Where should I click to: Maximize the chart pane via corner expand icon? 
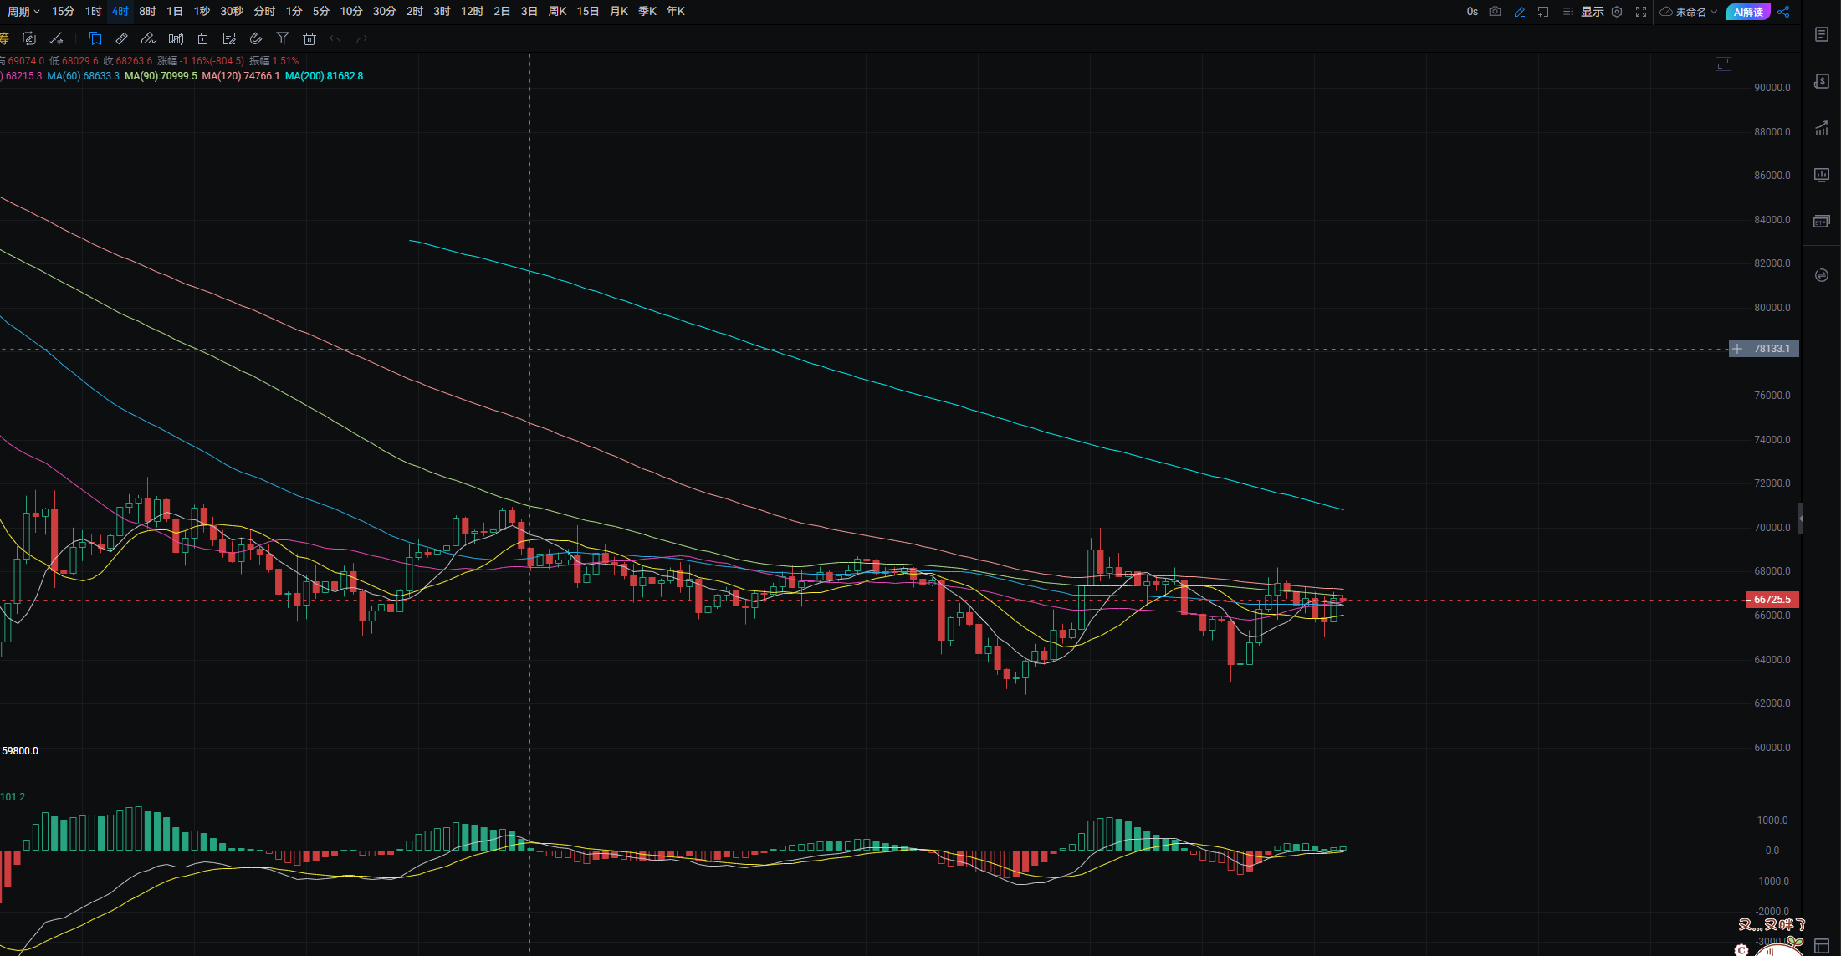(x=1723, y=64)
